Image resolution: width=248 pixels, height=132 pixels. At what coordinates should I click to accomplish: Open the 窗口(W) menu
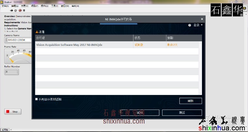coord(65,6)
